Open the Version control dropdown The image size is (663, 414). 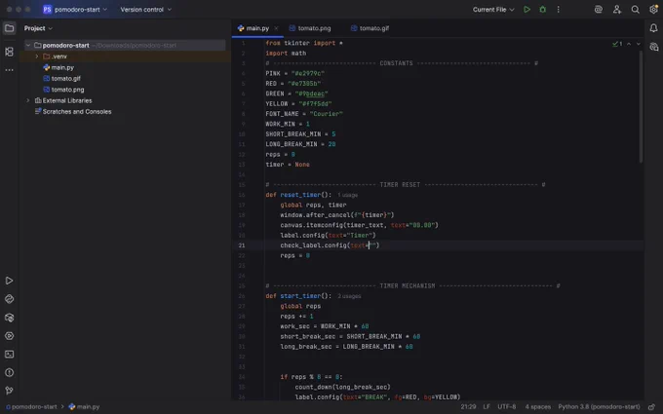point(146,10)
